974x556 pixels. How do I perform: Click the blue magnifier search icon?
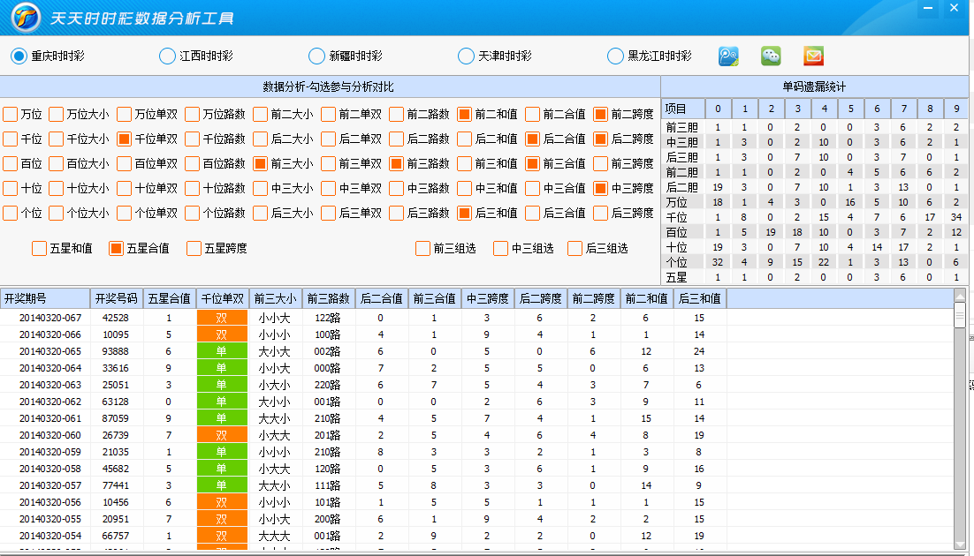point(727,55)
